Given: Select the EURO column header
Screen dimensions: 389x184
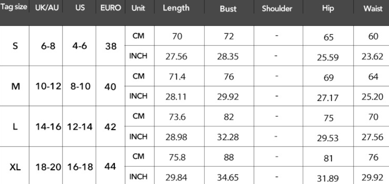Looking at the screenshot, I should 111,8.
